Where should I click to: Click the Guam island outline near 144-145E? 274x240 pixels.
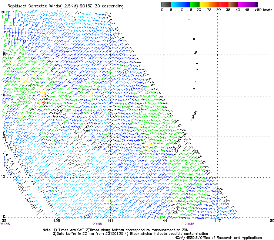(178, 148)
